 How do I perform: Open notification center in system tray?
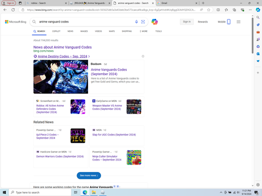[x=256, y=192]
